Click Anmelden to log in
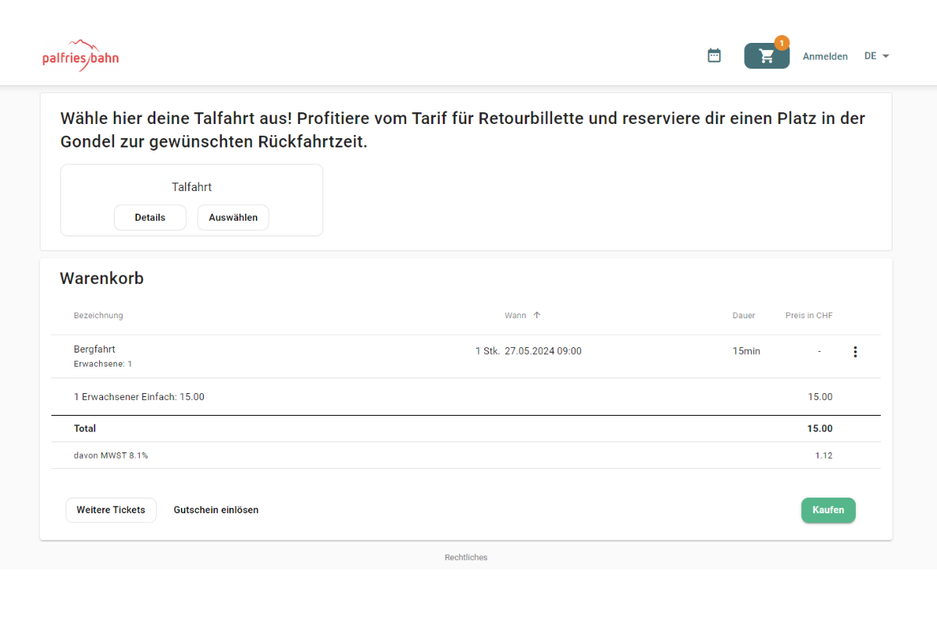Viewport: 937px width, 624px height. (825, 56)
